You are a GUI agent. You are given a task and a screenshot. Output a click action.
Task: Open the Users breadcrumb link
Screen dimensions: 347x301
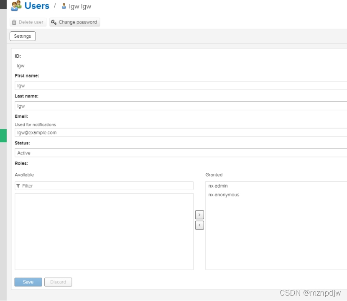37,6
